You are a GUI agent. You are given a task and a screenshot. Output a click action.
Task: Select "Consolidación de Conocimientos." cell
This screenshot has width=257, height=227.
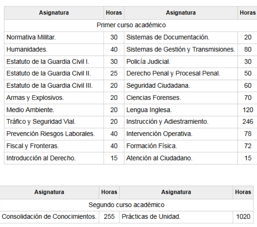49,217
